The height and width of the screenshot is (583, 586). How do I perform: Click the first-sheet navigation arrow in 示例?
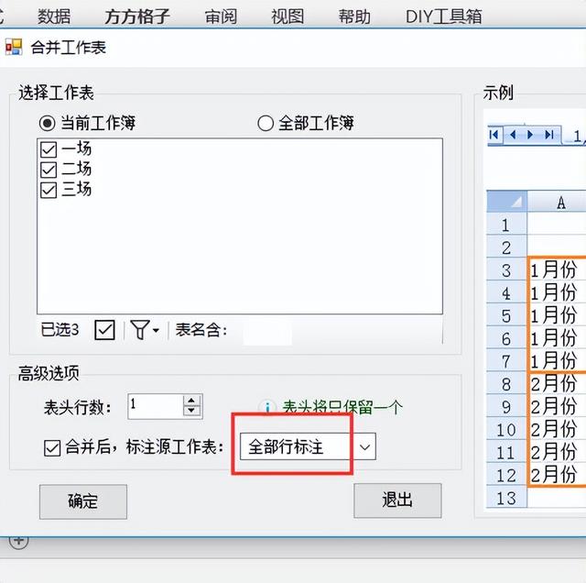[494, 135]
